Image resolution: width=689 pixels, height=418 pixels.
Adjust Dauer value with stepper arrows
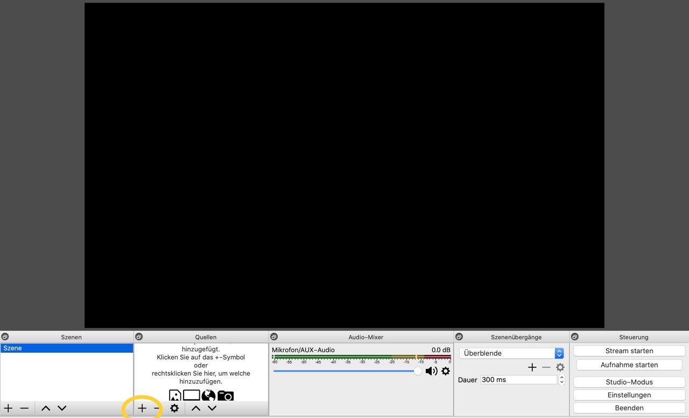pyautogui.click(x=562, y=380)
